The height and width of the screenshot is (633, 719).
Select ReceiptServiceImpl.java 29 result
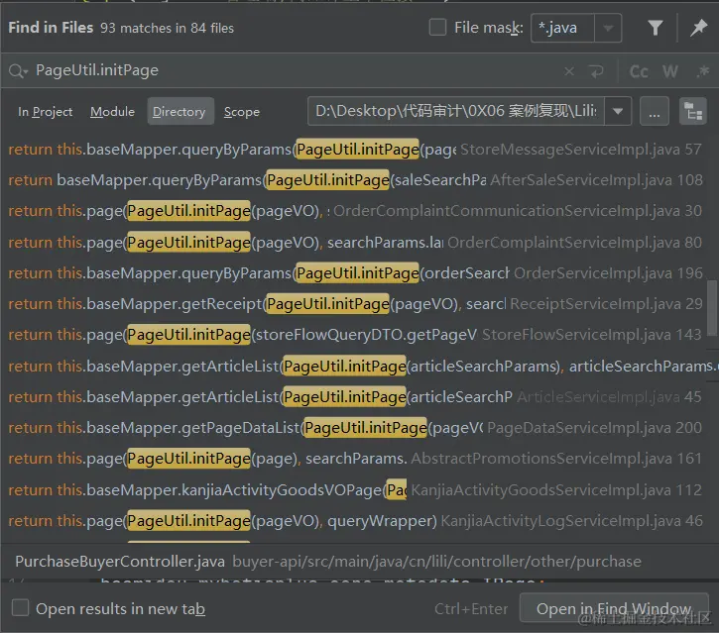355,304
